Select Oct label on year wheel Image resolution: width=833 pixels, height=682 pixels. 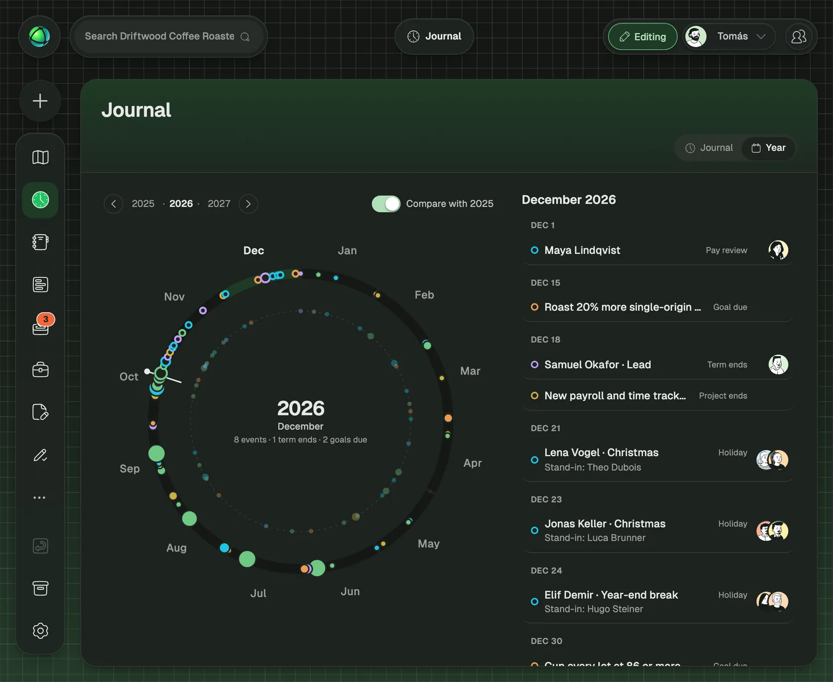point(129,376)
